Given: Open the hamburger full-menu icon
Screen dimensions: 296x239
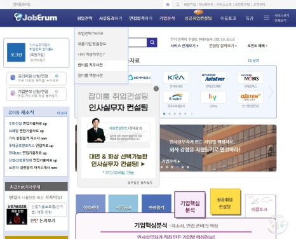Looking at the screenshot, I should tap(267, 18).
